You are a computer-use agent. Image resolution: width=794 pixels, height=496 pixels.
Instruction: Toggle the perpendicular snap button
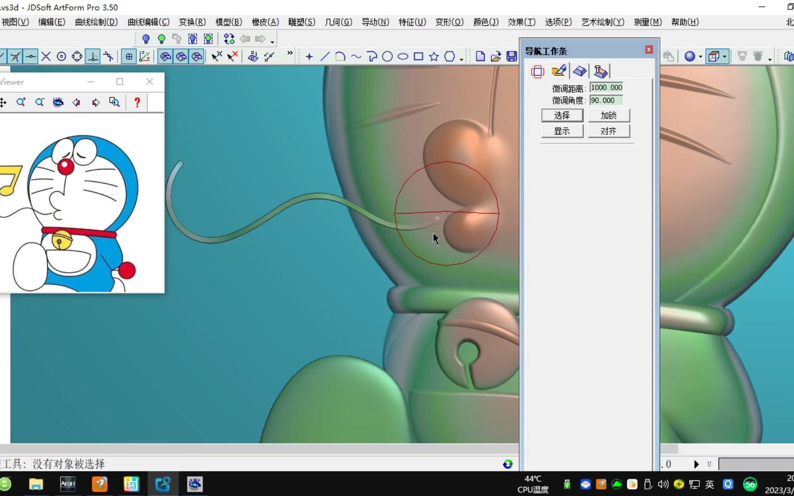pos(93,56)
